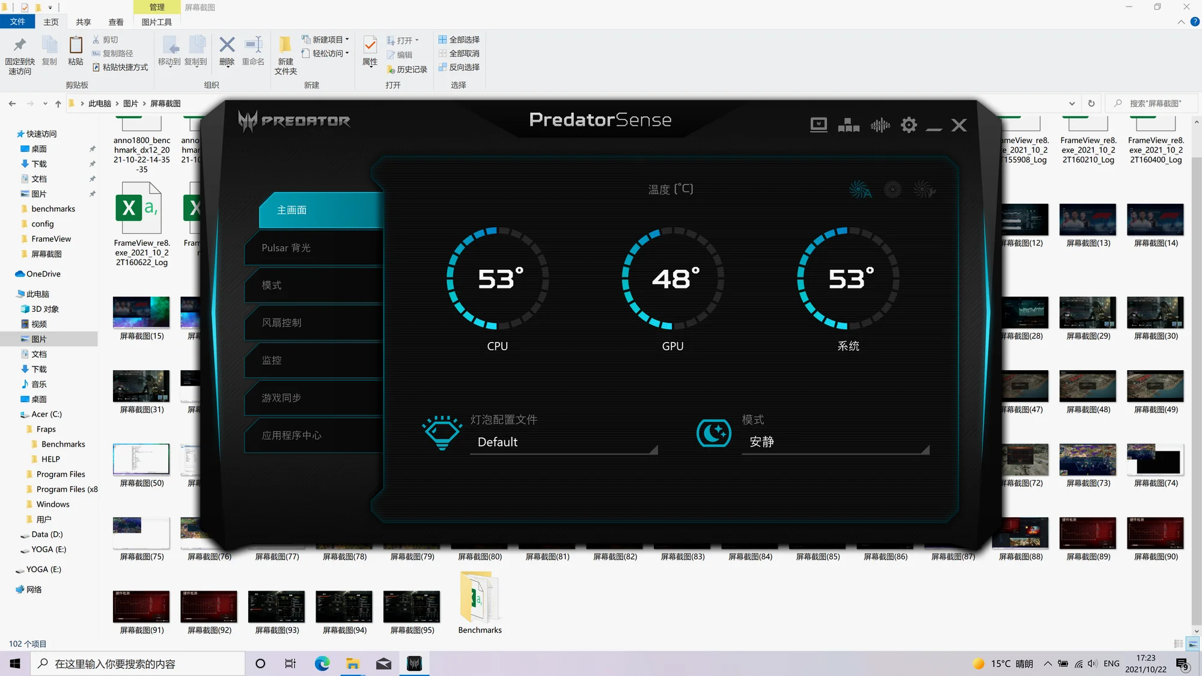This screenshot has height=676, width=1202.
Task: Open the Pulsar 背光 section
Action: 314,248
